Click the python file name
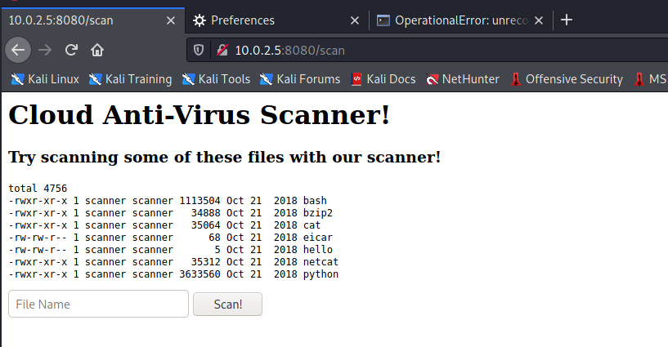 (321, 274)
